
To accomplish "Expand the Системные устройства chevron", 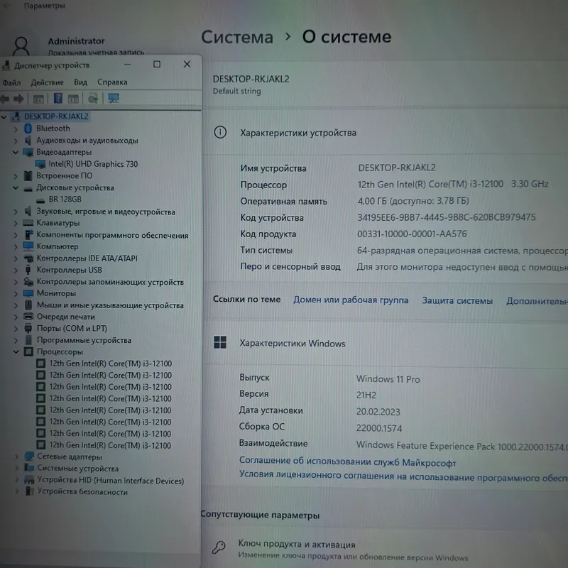I will point(16,468).
